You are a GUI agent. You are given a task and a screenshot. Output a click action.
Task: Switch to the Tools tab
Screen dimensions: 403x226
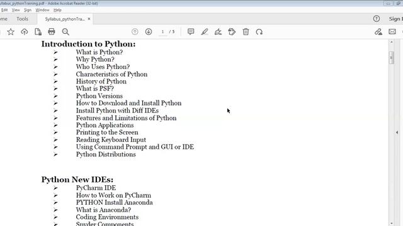coord(23,19)
